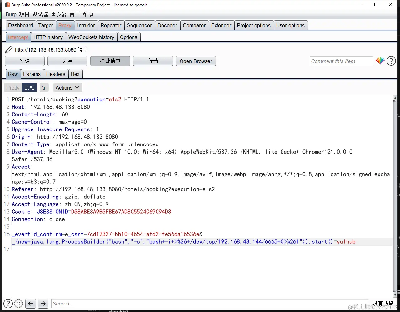Open the 重发器 menu
The height and width of the screenshot is (312, 400).
click(59, 14)
